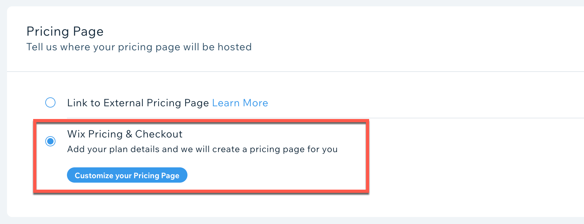Screen dimensions: 584x224
Task: Click the word Checkout in the second option
Action: [x=159, y=134]
